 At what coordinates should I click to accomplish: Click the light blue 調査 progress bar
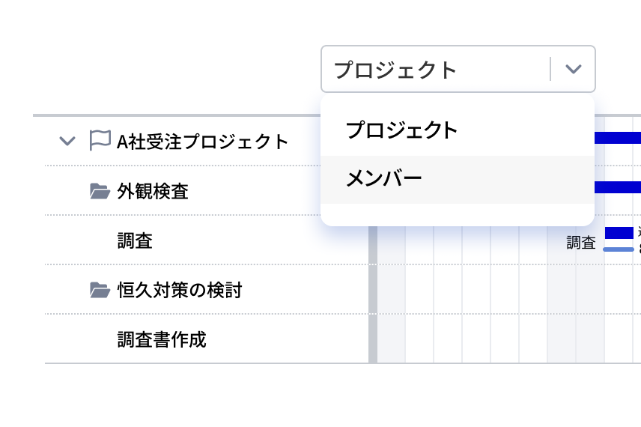[x=619, y=249]
